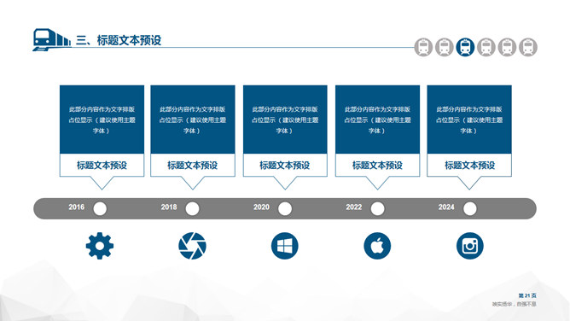
Task: Select the last gray train progress icon
Action: pos(528,47)
